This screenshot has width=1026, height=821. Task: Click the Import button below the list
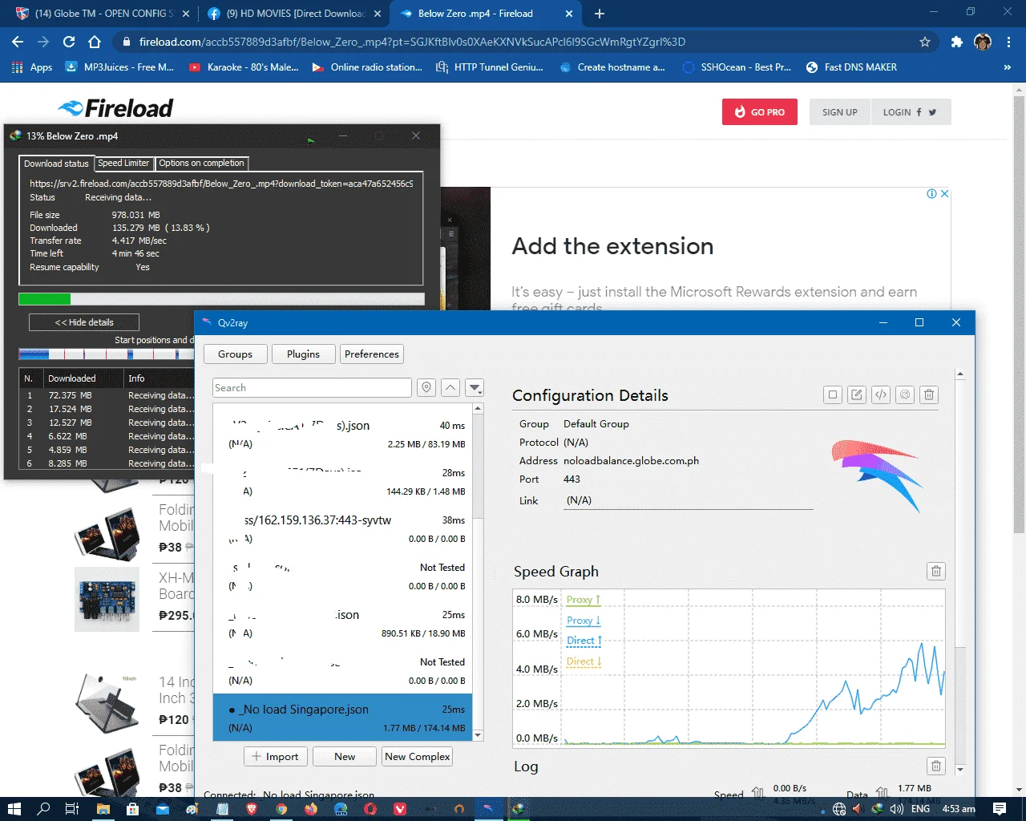pyautogui.click(x=275, y=757)
